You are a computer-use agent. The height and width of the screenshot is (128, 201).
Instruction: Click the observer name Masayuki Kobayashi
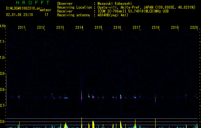click(115, 4)
